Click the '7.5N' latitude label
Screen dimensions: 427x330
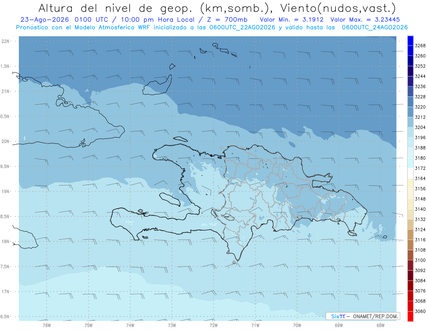[5, 267]
